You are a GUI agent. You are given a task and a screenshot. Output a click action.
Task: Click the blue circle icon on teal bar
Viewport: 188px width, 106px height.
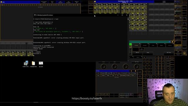tap(169, 42)
